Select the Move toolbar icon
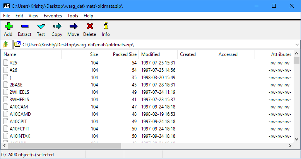Screen dimensions: 301x159 point(73,27)
